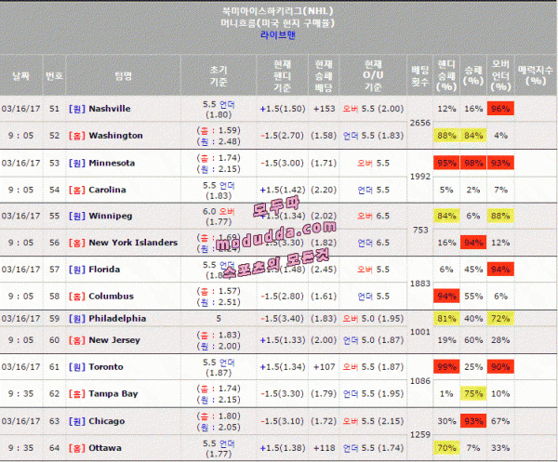Image resolution: width=558 pixels, height=462 pixels.
Task: Click the red 99% cell in Toronto row
Action: click(446, 366)
